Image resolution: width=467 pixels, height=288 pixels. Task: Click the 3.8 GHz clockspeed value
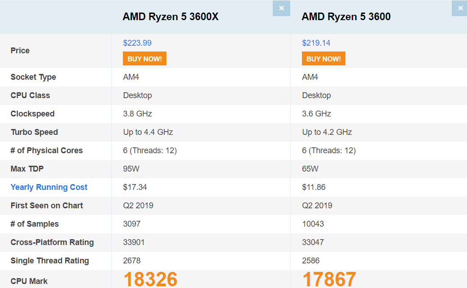(x=138, y=114)
